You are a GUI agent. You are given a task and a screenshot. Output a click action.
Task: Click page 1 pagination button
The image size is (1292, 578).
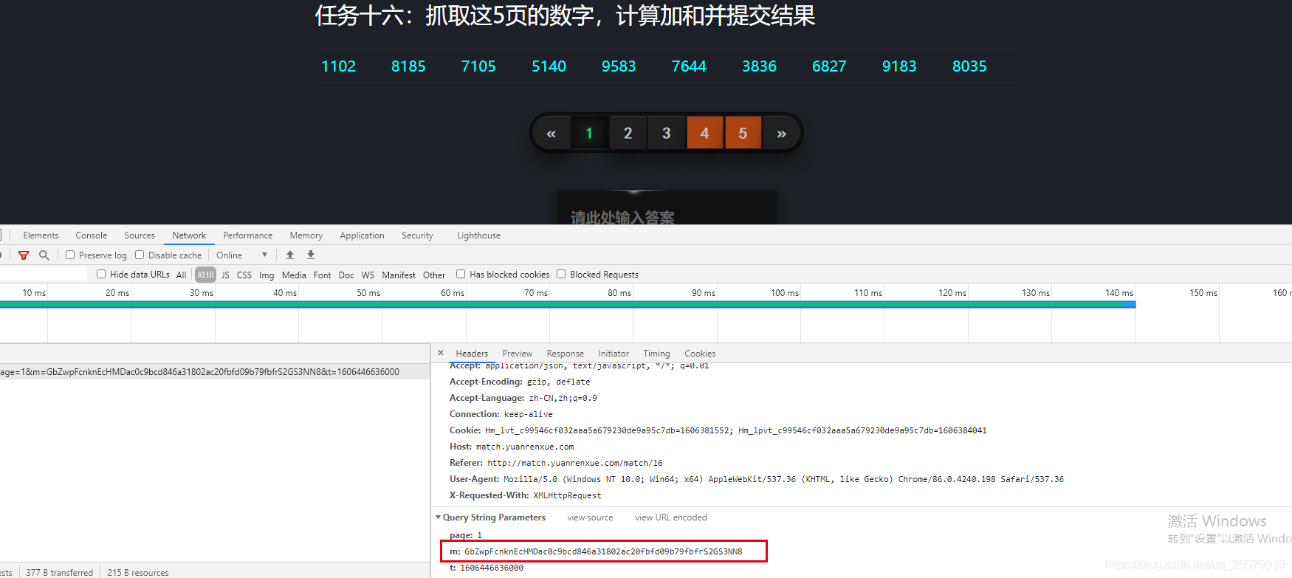point(589,133)
